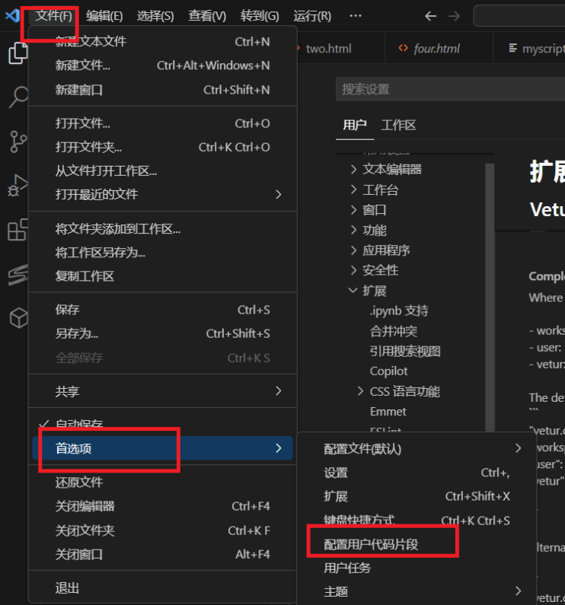Click the four.html tab file icon
The width and height of the screenshot is (565, 605).
coord(403,48)
